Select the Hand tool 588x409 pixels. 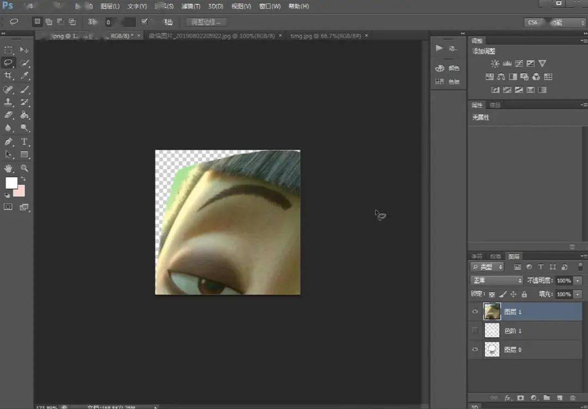(x=8, y=168)
